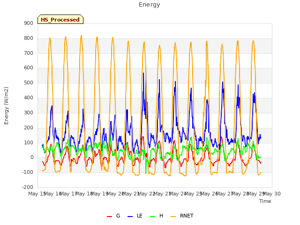
Task: Click the May 30 x-axis tick label
Action: (272, 194)
